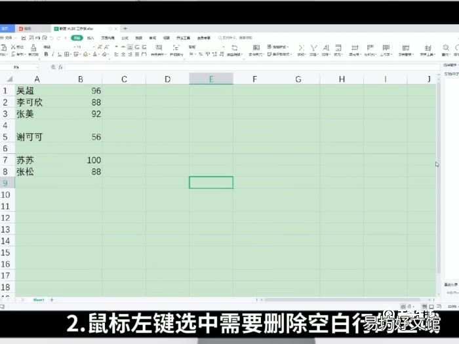Click the Conditional Formatting icon
This screenshot has height=344, width=459.
coord(256,48)
